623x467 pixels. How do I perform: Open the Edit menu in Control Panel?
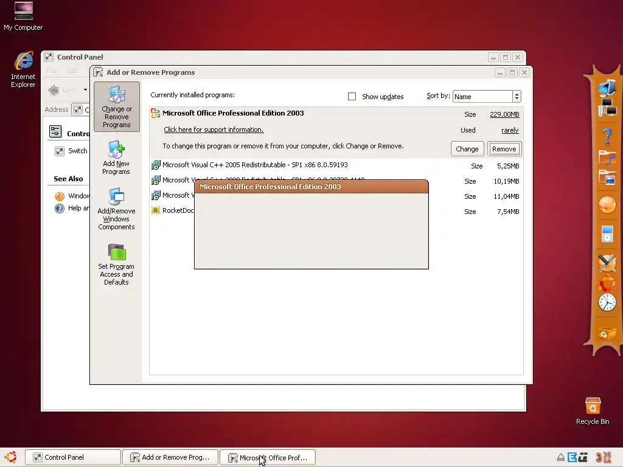point(72,71)
